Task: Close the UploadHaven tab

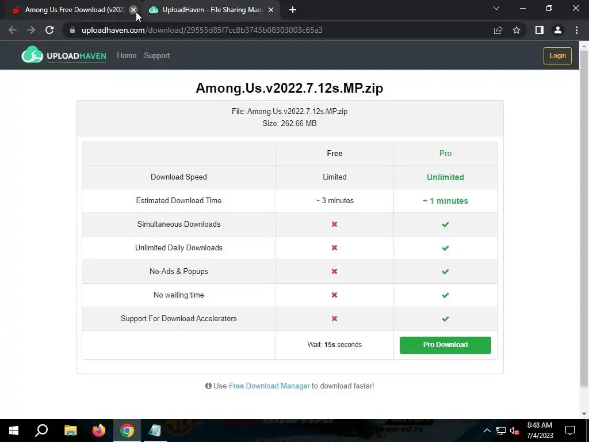Action: pos(271,10)
